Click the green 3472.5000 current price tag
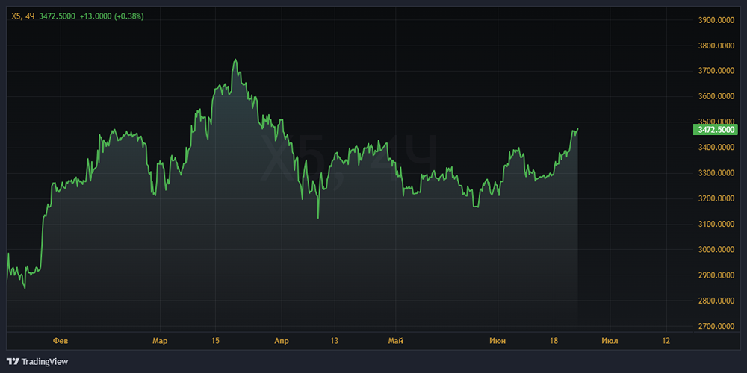Viewport: 747px width, 373px height. (716, 129)
